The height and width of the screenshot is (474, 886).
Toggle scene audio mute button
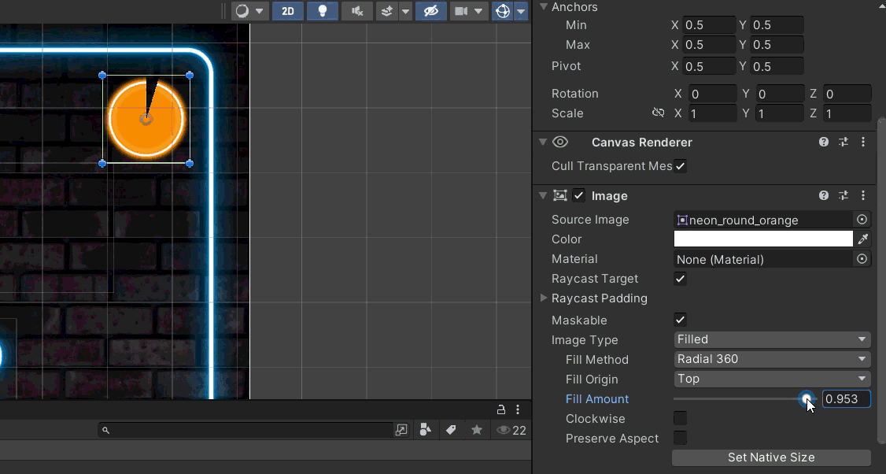tap(357, 11)
